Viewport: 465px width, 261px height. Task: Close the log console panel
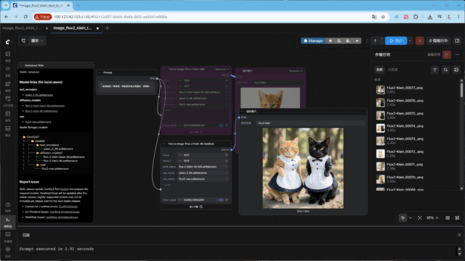[459, 235]
